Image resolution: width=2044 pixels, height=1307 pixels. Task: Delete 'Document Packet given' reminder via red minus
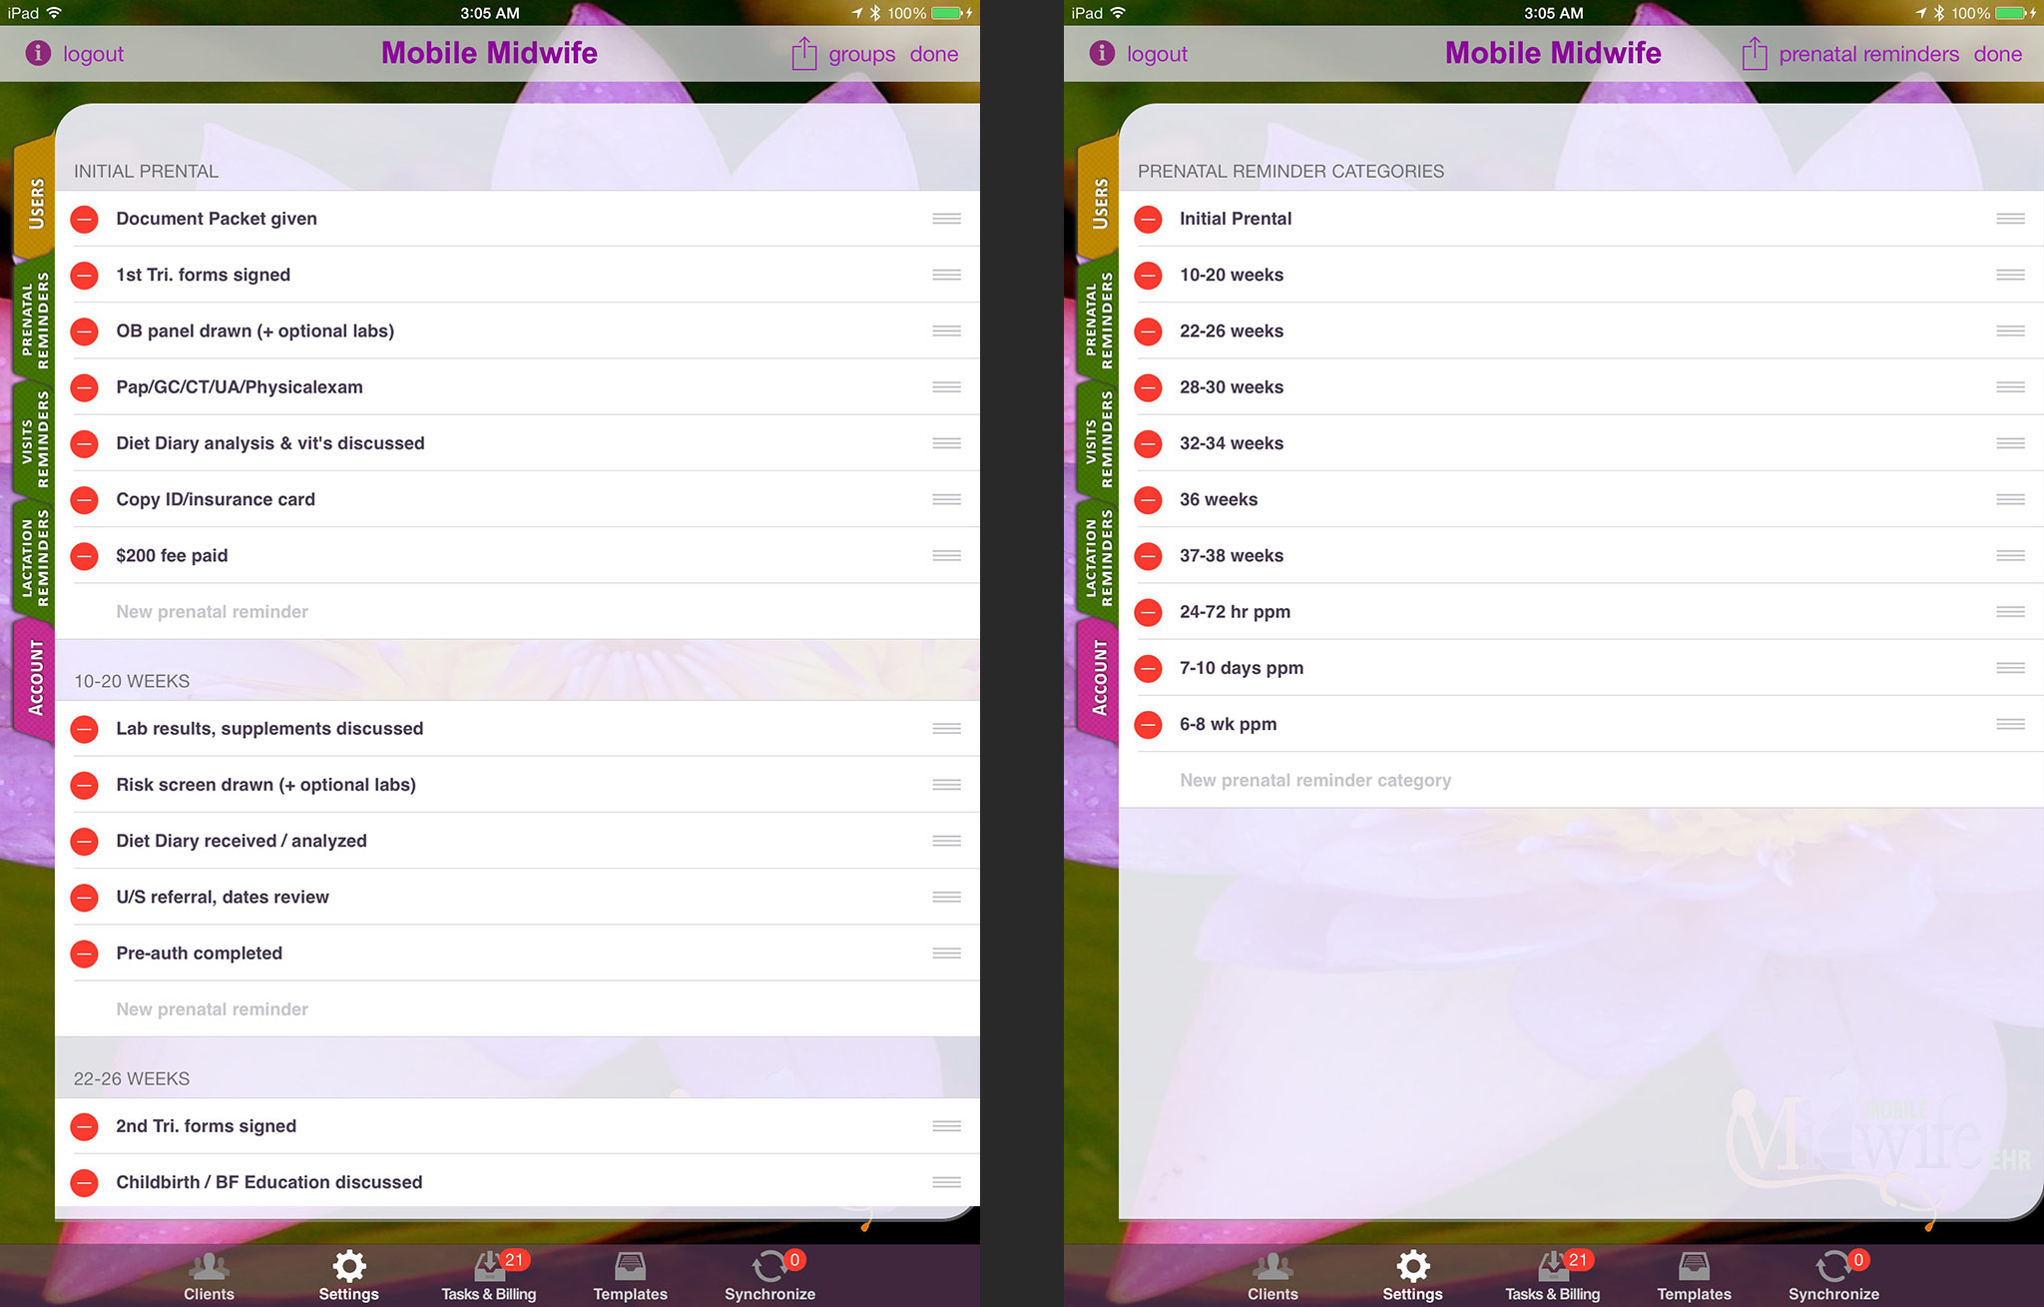click(85, 219)
